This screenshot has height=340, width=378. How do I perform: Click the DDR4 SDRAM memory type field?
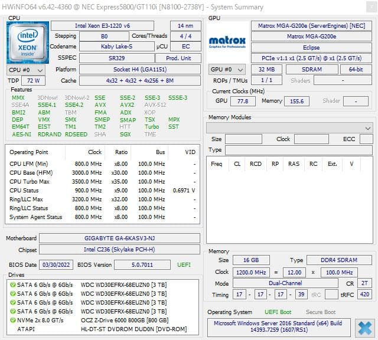coord(339,260)
